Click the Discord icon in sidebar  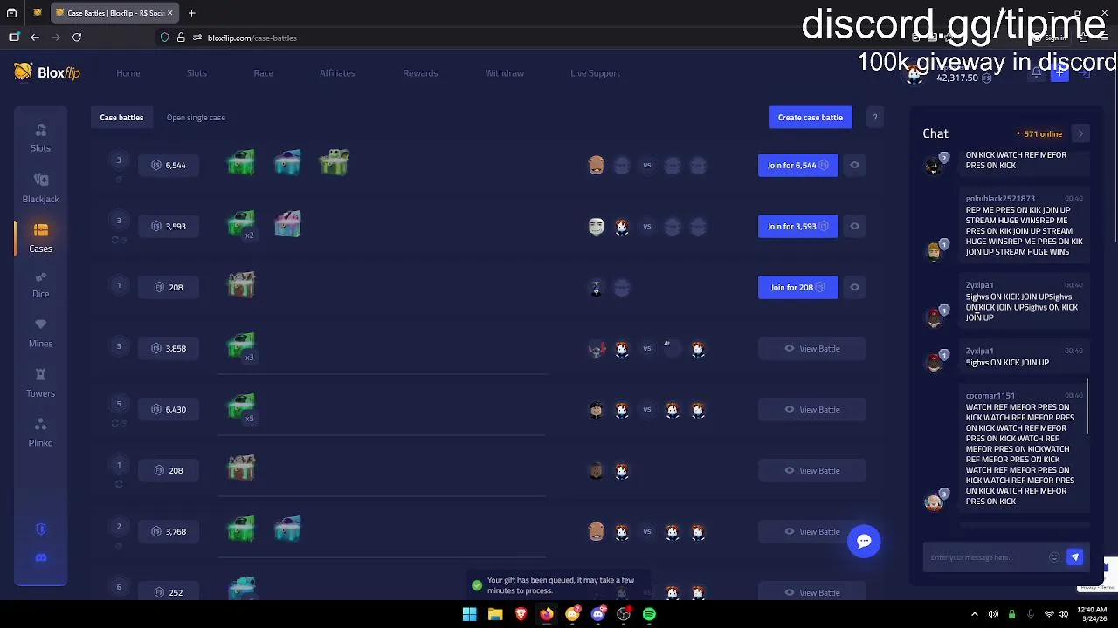click(40, 557)
